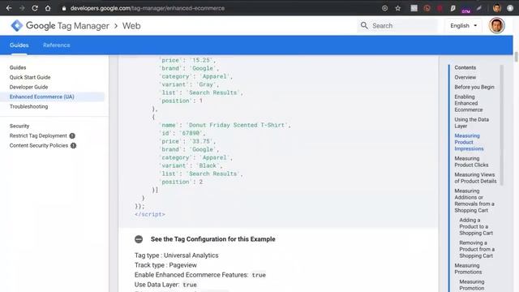This screenshot has width=519, height=292.
Task: Open the Google Tag Manager home link
Action: [67, 25]
